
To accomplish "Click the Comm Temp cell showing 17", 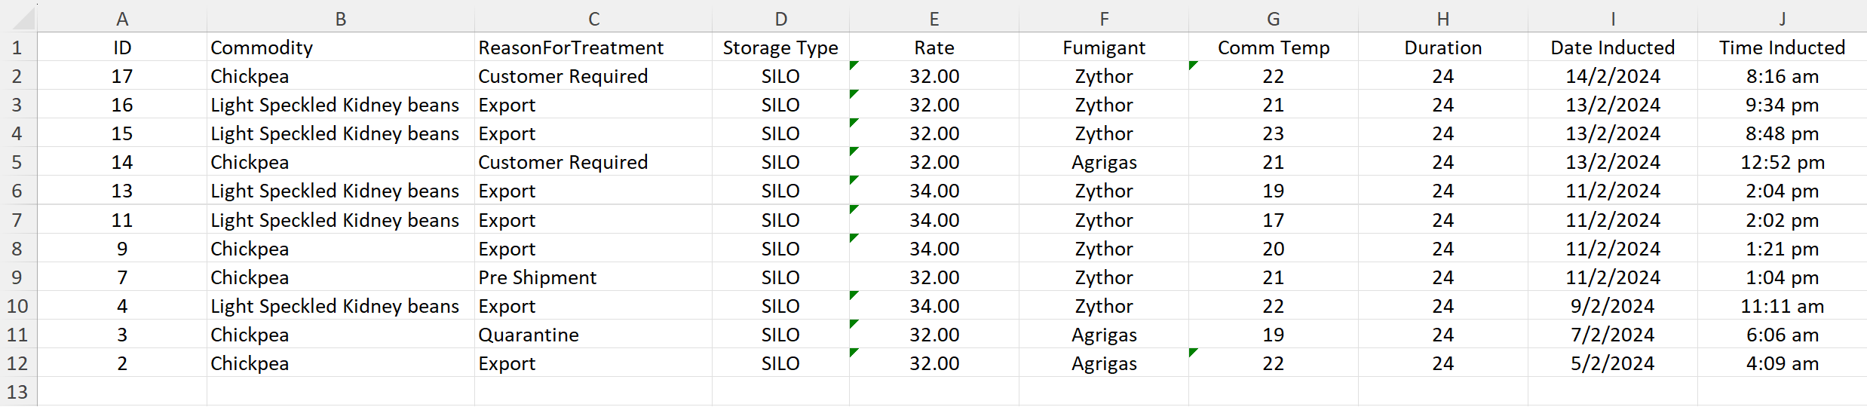I will click(1273, 220).
